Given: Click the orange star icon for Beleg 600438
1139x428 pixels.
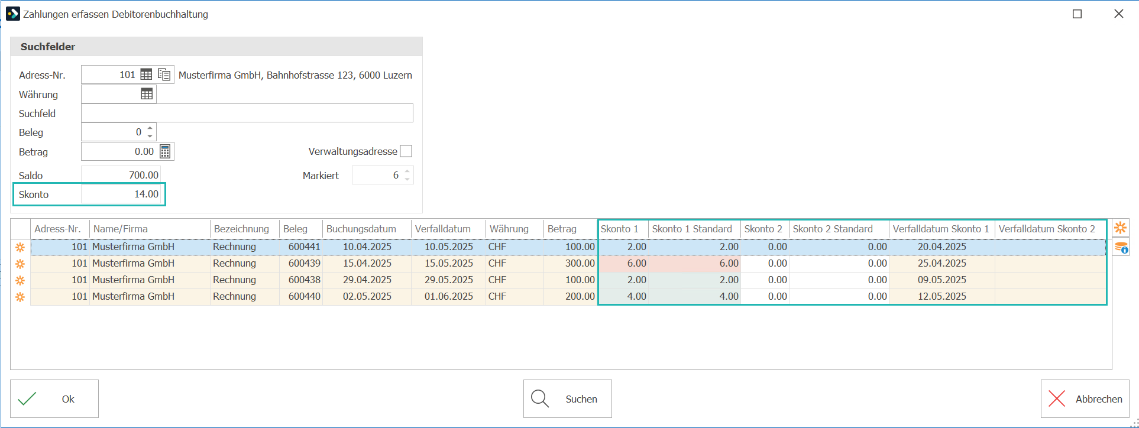Looking at the screenshot, I should click(20, 280).
